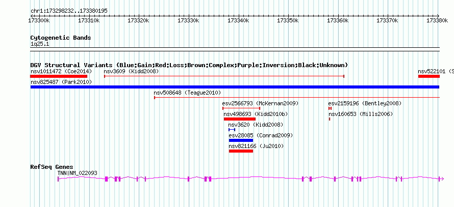Click the esv2566793 thin red variant line
The height and width of the screenshot is (207, 454).
click(241, 108)
